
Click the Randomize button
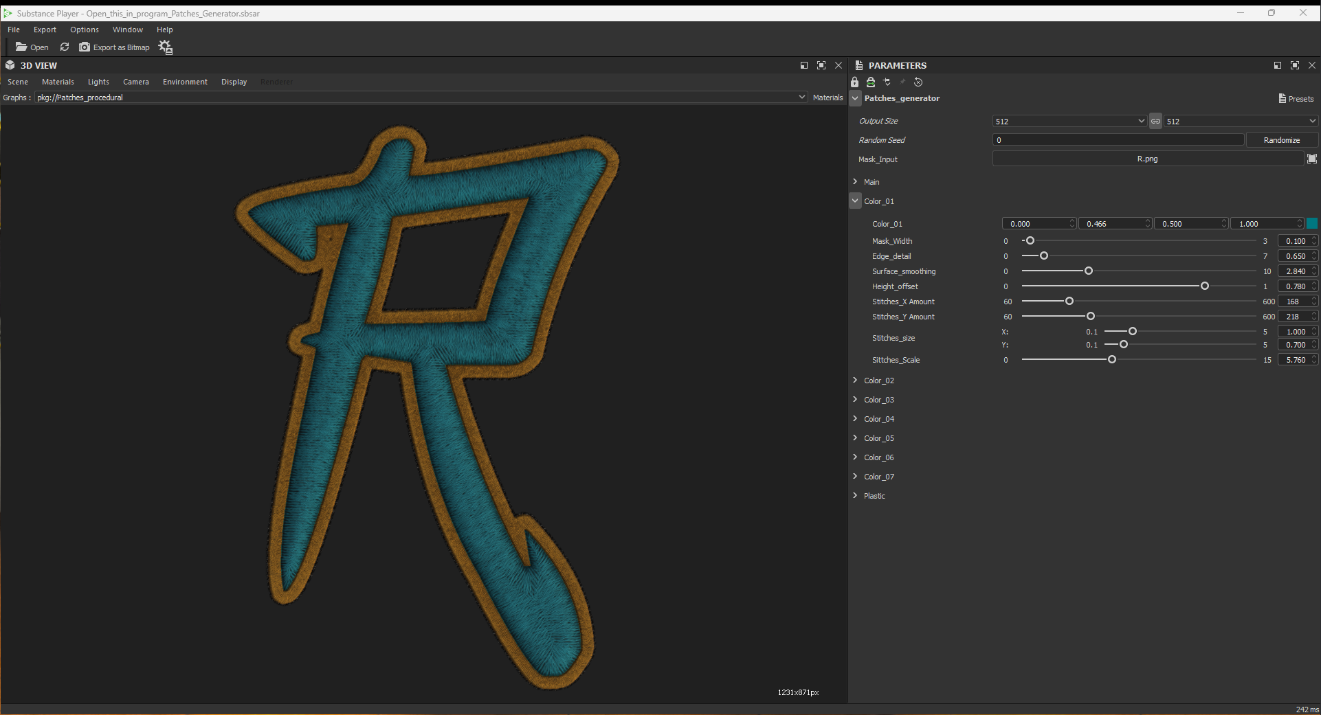[1282, 140]
